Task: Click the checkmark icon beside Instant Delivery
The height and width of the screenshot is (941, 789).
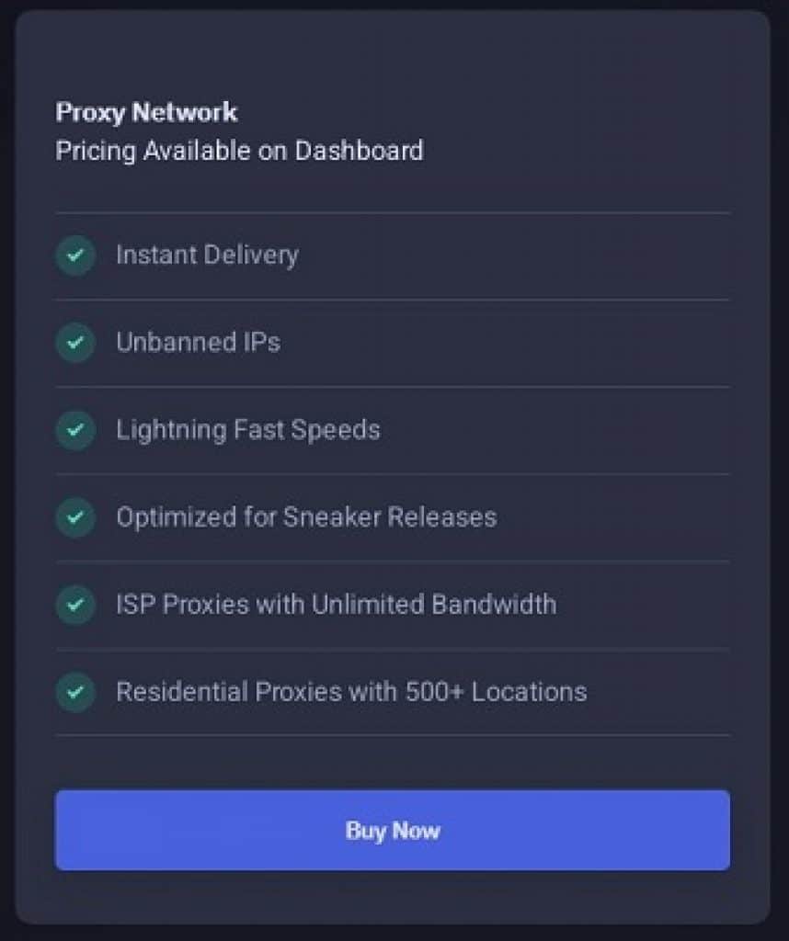Action: [x=75, y=255]
